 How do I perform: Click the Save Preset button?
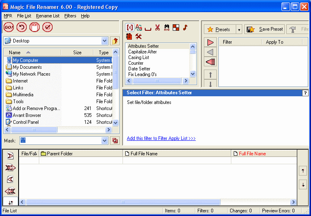(264, 30)
